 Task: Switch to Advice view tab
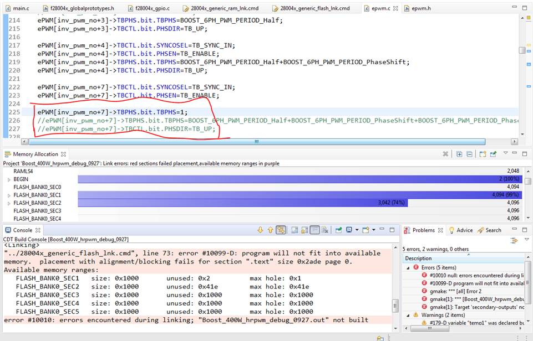[460, 230]
